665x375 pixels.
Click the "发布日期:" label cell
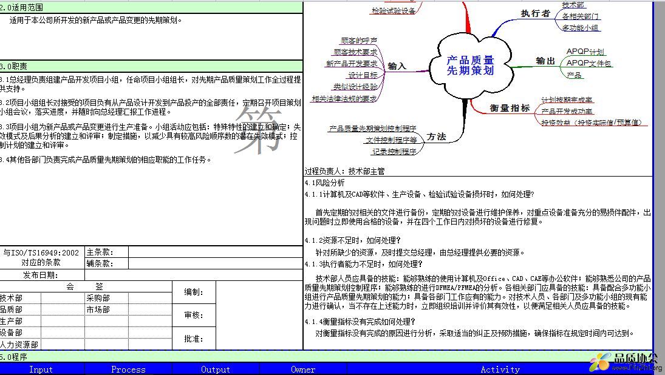click(41, 275)
